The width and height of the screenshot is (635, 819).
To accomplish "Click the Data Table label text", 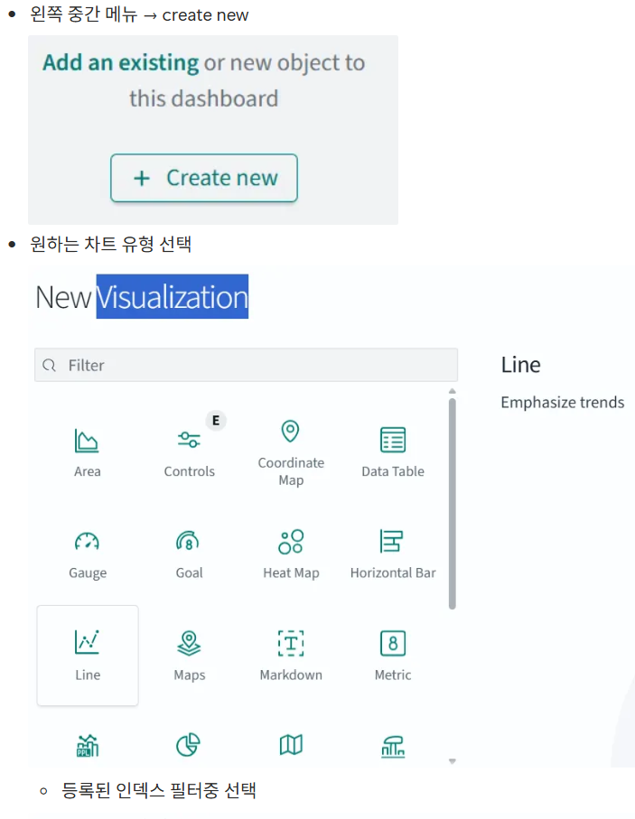I will click(x=393, y=471).
